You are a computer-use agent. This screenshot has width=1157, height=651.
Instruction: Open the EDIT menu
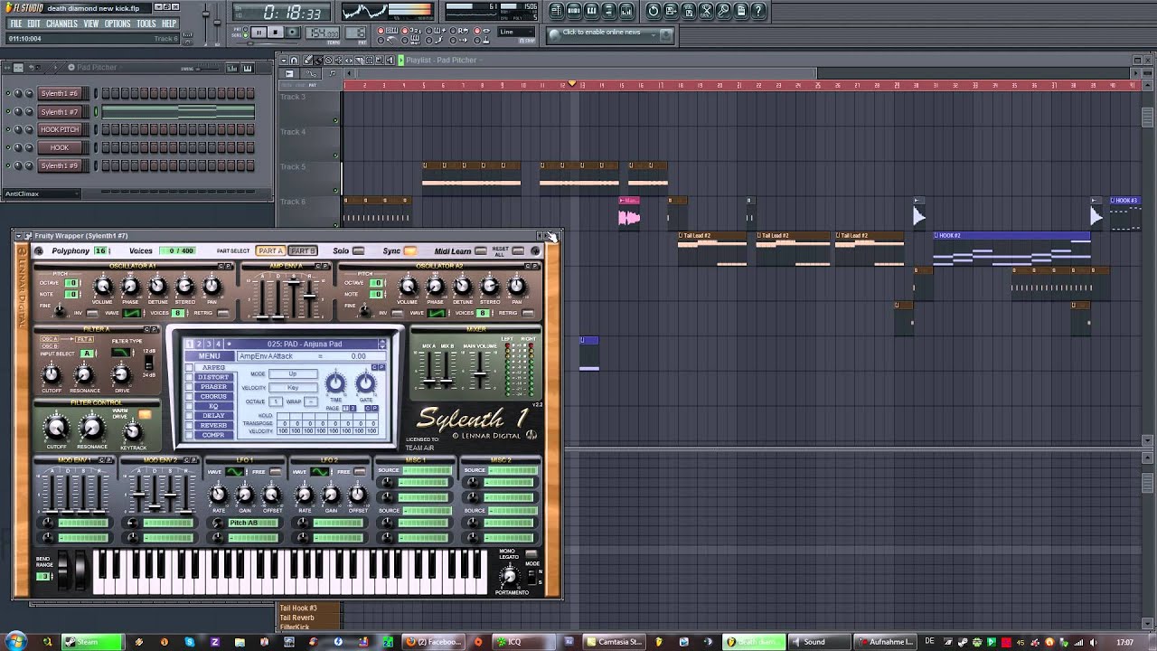pos(33,24)
